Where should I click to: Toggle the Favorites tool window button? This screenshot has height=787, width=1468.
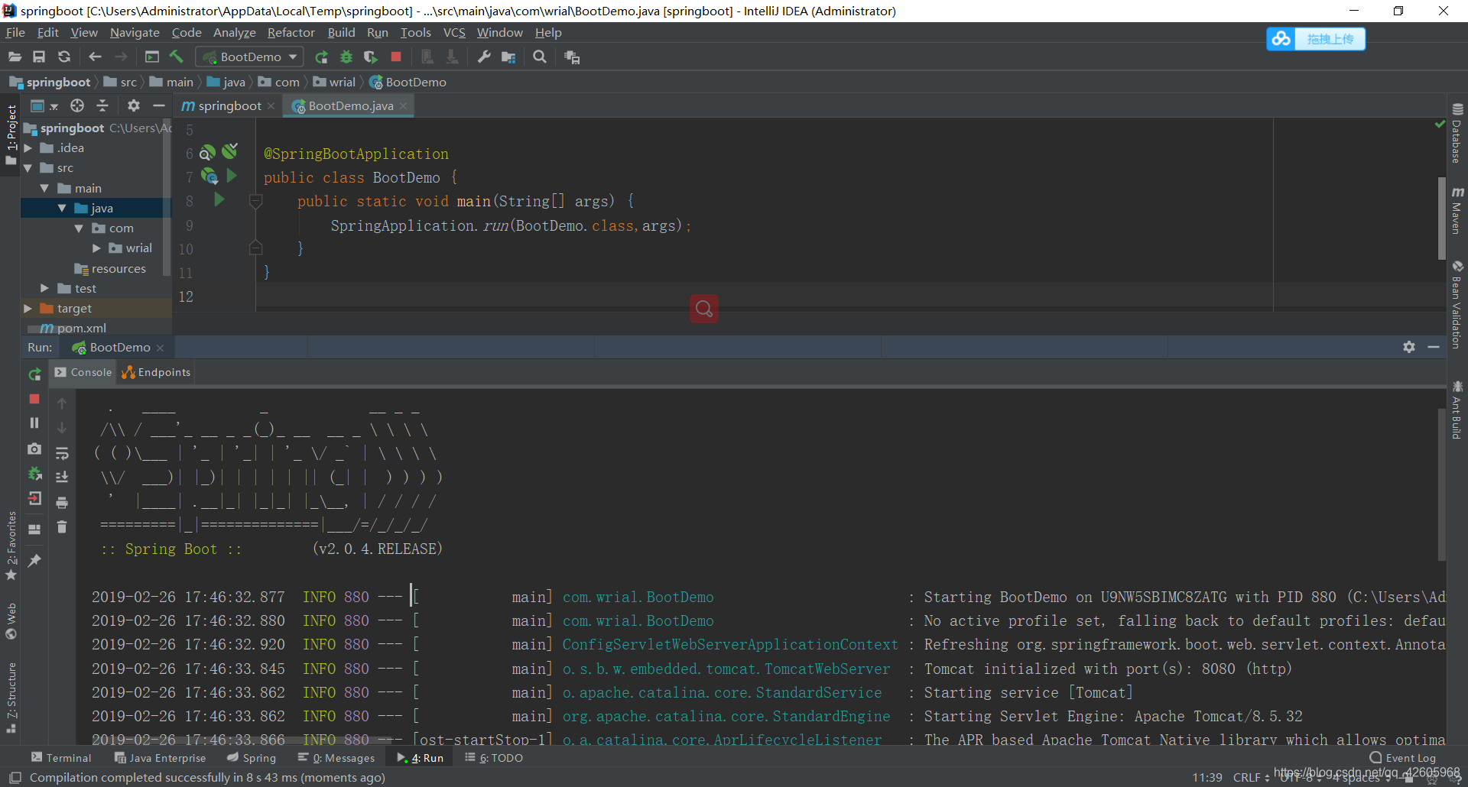tap(11, 546)
